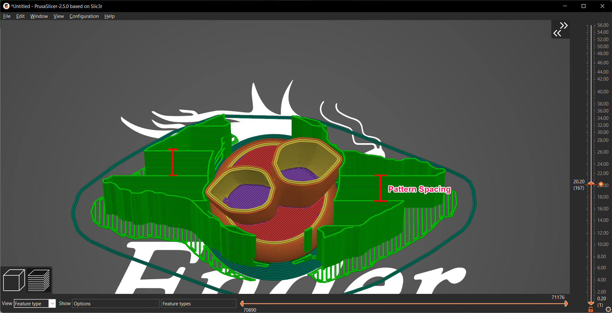Open the Feature types legend dropdown

(198, 303)
